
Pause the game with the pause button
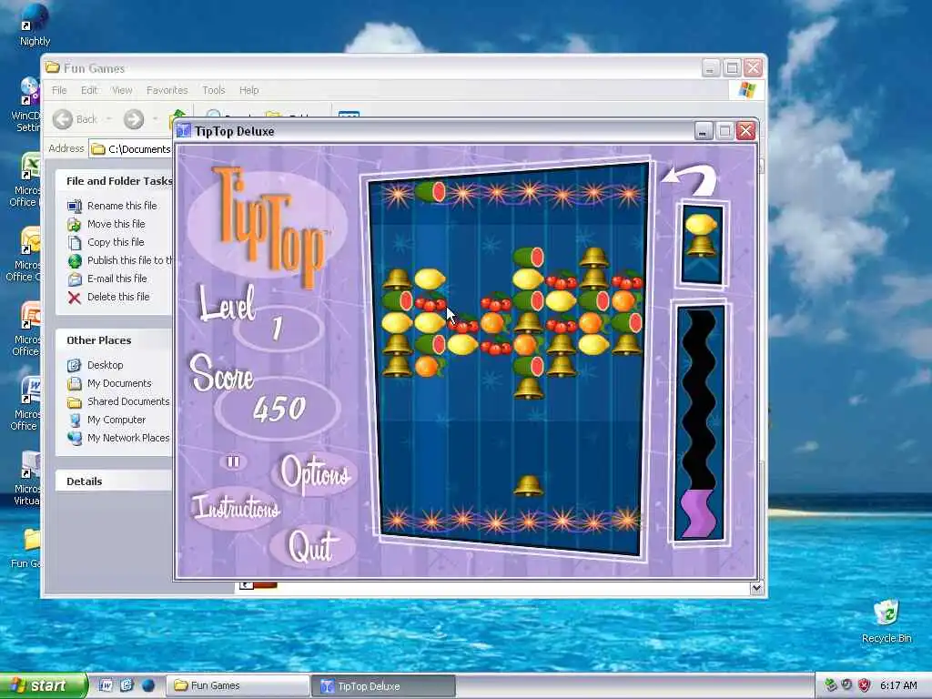tap(233, 461)
